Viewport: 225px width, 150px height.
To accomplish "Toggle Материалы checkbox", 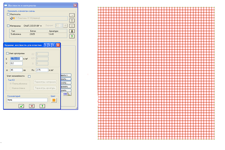I will (8, 26).
